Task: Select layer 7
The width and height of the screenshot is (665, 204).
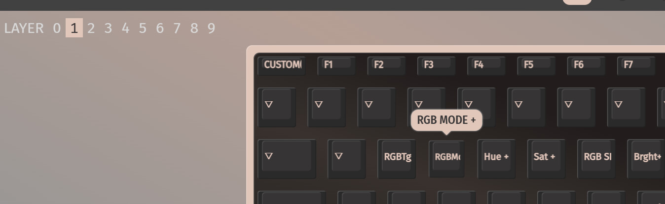Action: tap(177, 28)
